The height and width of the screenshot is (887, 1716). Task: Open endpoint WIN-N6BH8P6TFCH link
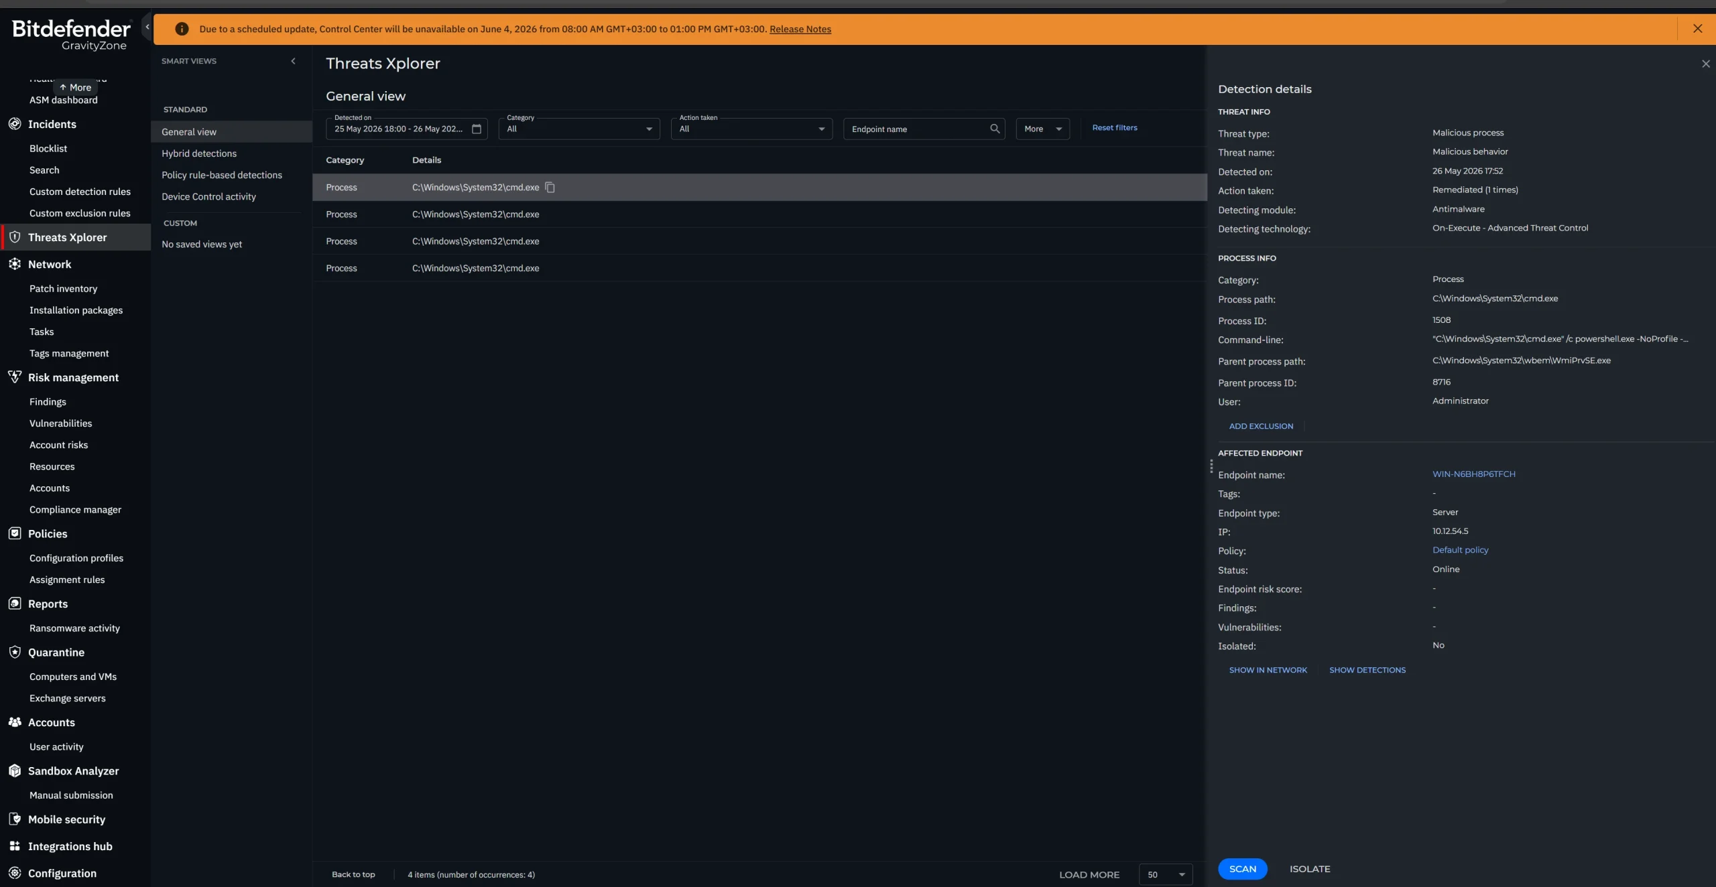pyautogui.click(x=1474, y=474)
